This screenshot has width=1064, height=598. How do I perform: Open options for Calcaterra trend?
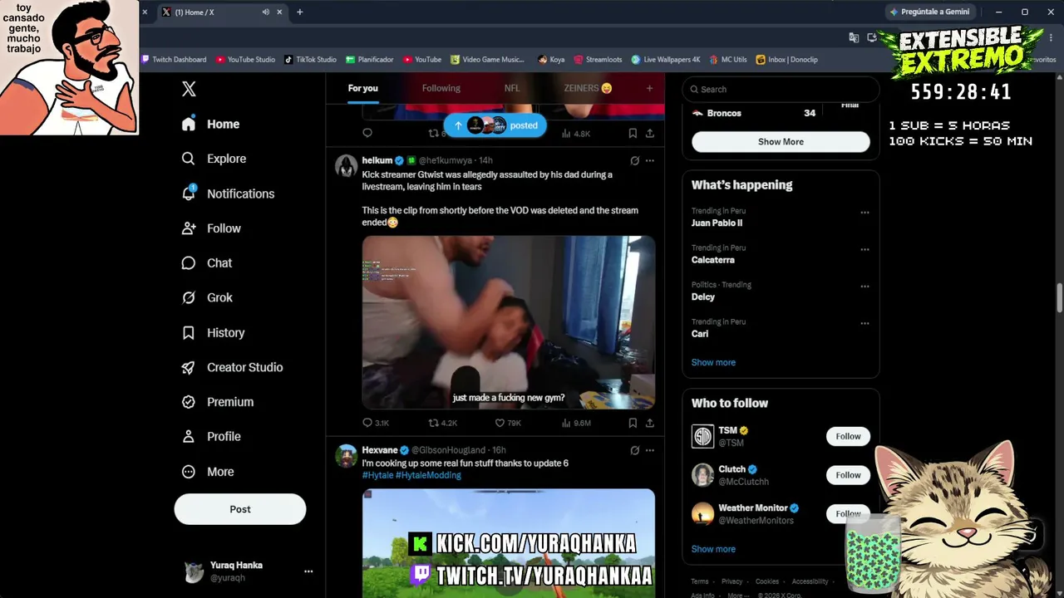tap(864, 249)
